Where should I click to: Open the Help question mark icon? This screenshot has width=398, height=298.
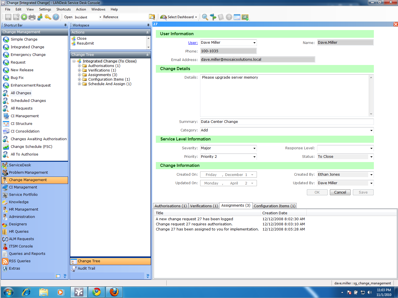(56, 17)
